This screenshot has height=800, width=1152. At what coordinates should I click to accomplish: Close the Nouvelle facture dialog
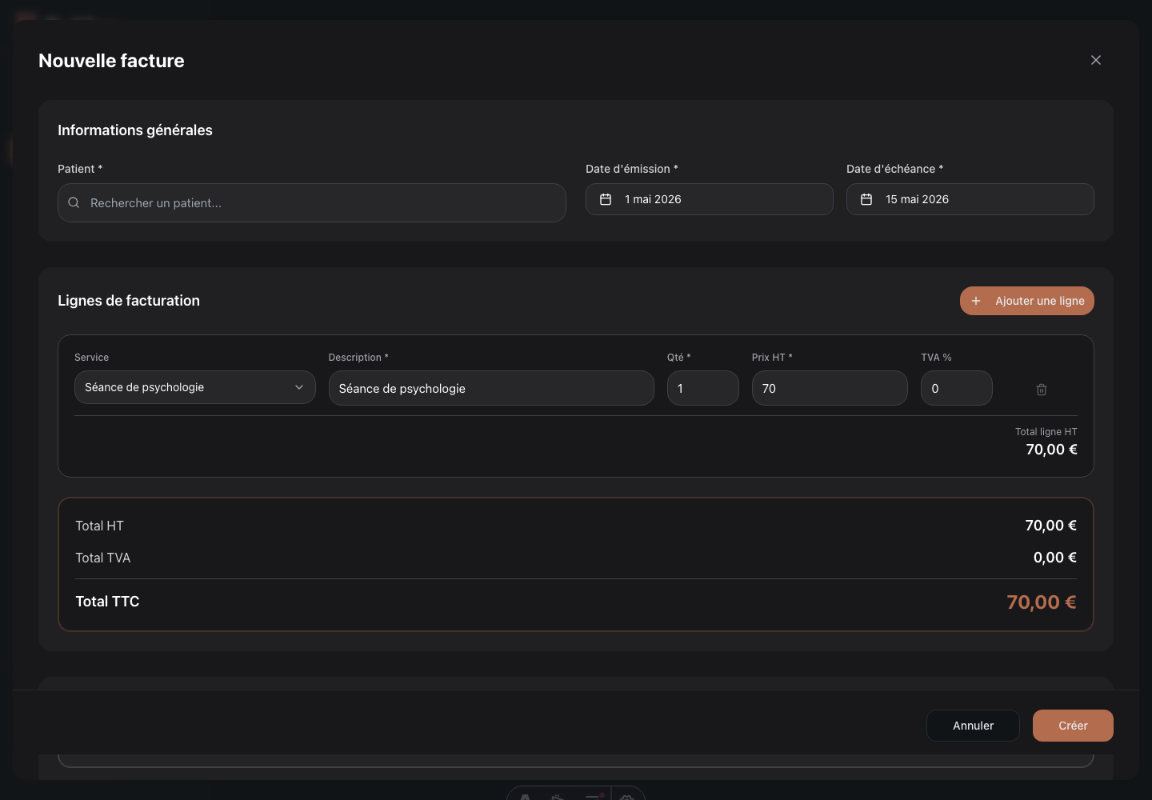(x=1096, y=60)
